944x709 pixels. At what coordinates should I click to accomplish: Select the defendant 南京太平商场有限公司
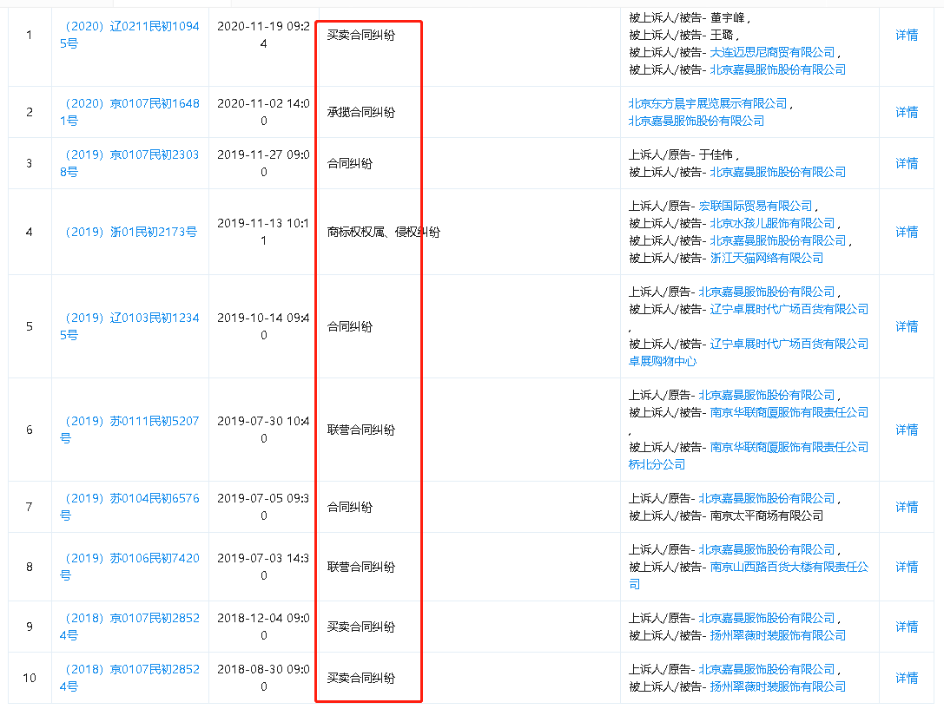click(766, 515)
